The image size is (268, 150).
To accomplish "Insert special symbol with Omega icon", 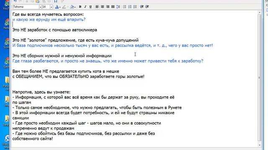I will coord(56,1).
